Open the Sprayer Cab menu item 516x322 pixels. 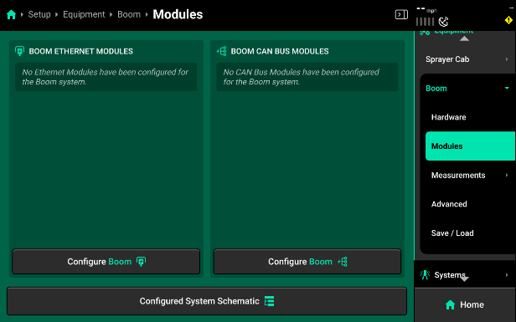click(465, 59)
